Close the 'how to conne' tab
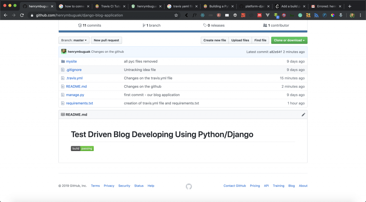The width and height of the screenshot is (366, 202). coord(88,6)
